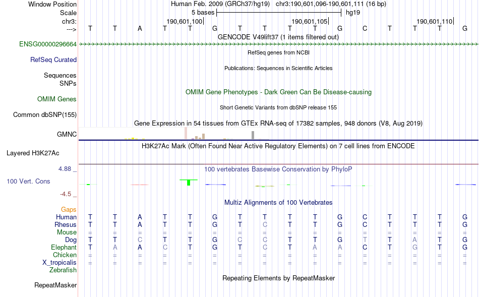Click the ENSG00000296664 intron arrow line

point(278,44)
